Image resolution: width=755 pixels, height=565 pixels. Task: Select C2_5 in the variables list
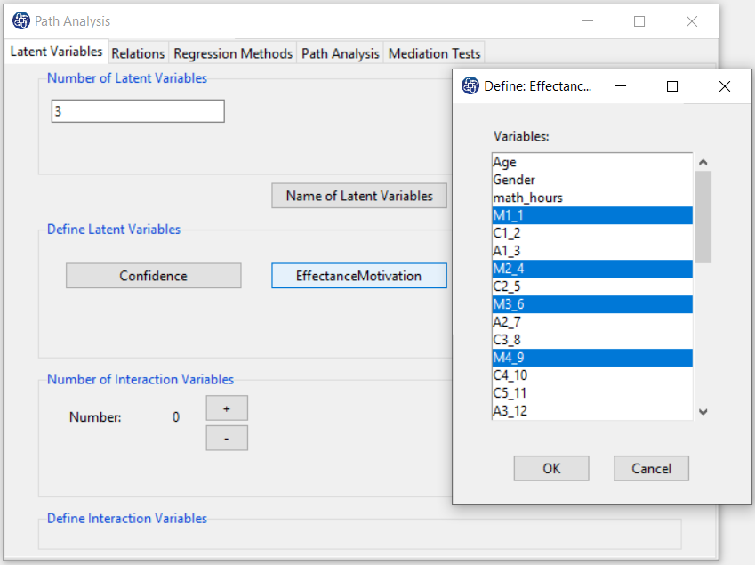[592, 287]
